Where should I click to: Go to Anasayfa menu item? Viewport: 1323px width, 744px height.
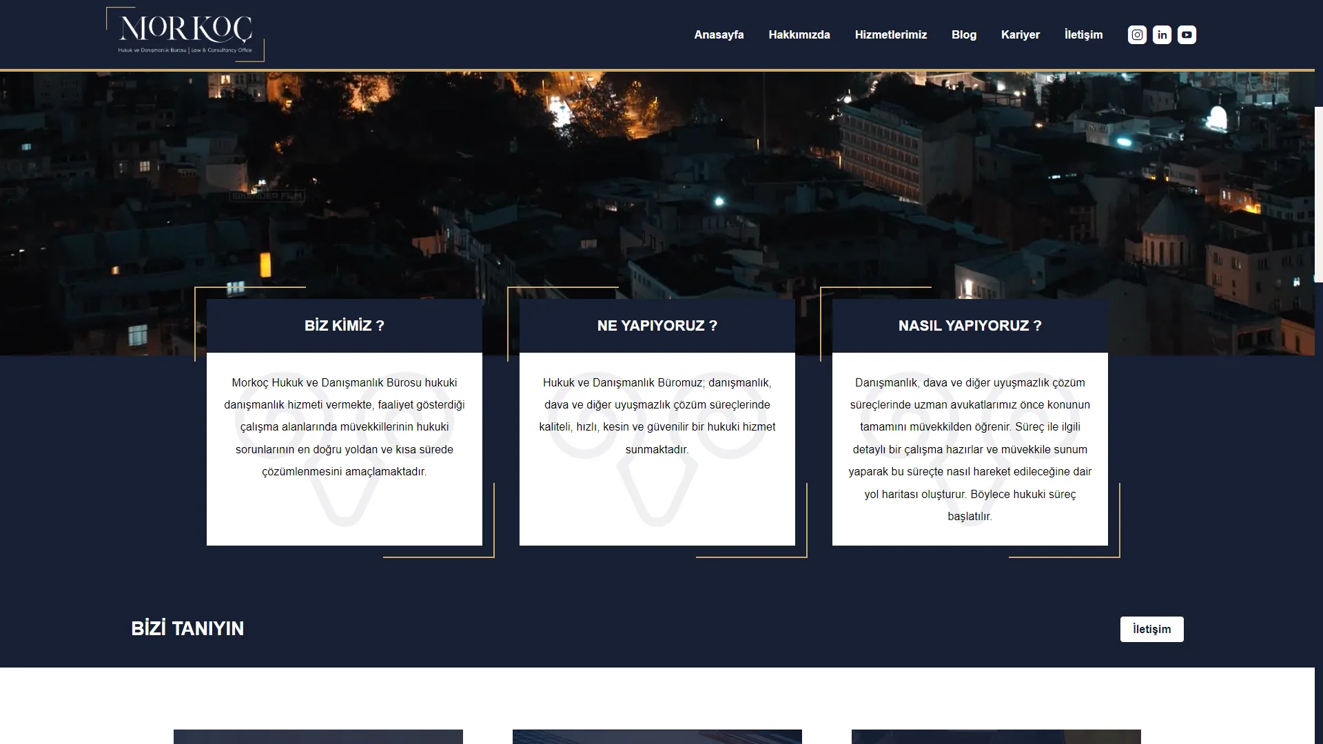[719, 34]
